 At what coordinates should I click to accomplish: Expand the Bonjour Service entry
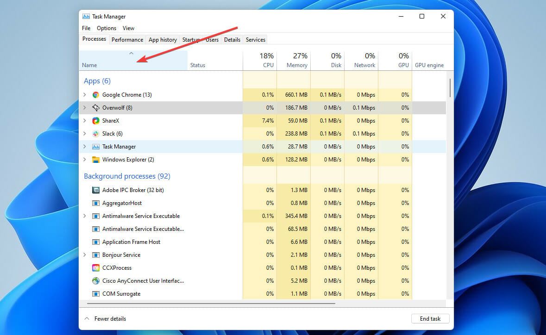tap(85, 255)
